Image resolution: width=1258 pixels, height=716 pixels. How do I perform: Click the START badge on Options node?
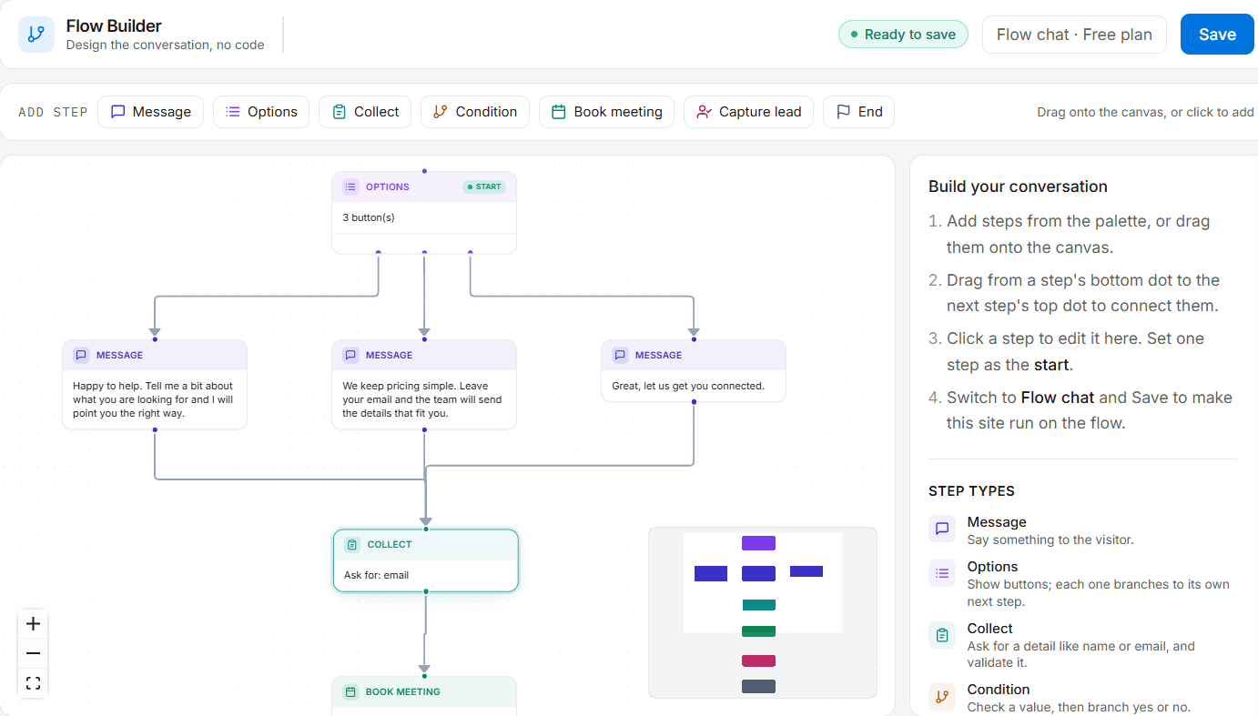pos(484,187)
